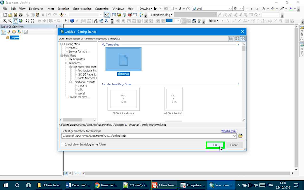Switch to data view button at bottom
Viewport: 304px width, 190px height.
66,173
